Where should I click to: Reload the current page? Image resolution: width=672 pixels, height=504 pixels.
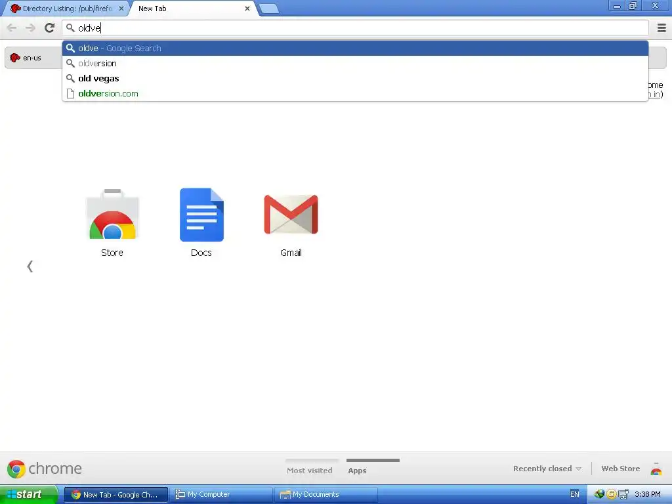coord(50,28)
